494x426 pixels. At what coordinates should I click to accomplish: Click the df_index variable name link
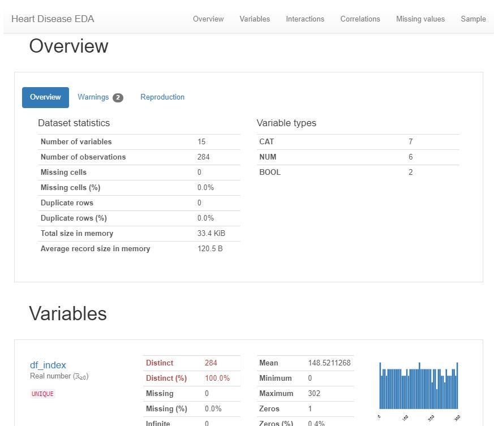[x=48, y=365]
